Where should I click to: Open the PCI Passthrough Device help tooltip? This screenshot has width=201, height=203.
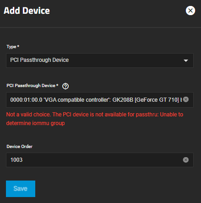point(65,86)
